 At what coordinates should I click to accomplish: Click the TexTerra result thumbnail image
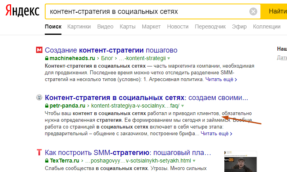pyautogui.click(x=241, y=161)
